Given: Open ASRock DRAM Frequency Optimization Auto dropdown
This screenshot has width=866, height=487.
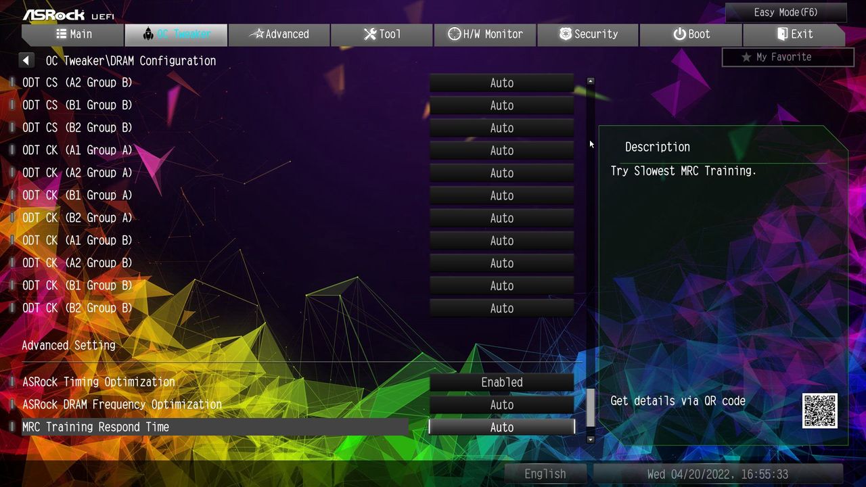Looking at the screenshot, I should [x=502, y=404].
